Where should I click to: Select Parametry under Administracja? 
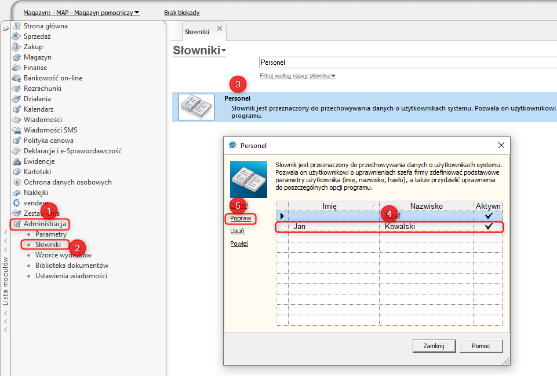tap(51, 234)
